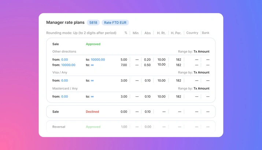Screen dimensions: 262x150
Task: Open the 10000.00 'to' value link
Action: [x=97, y=59]
